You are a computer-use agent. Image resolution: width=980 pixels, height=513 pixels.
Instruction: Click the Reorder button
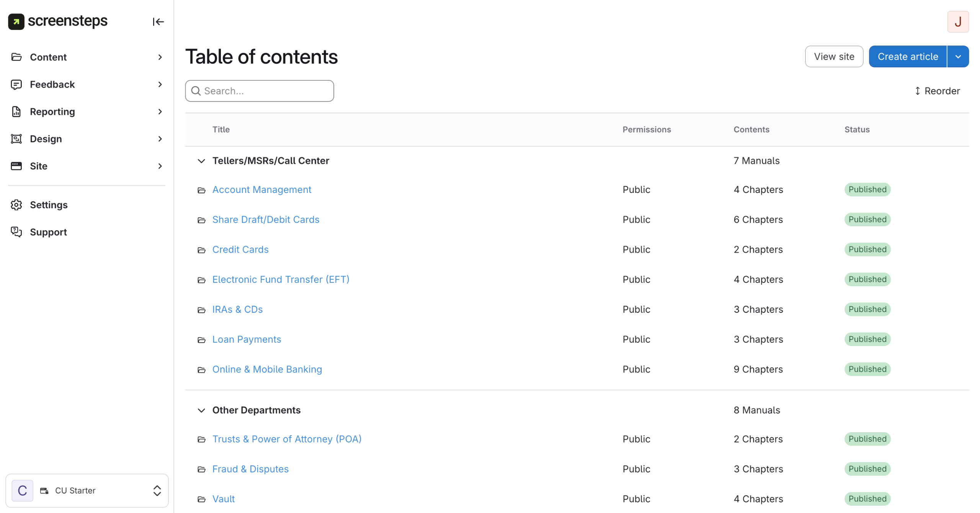click(x=937, y=91)
